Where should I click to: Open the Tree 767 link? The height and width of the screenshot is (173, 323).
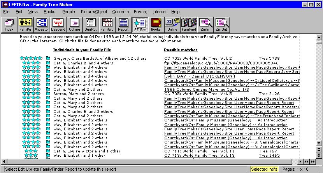(268, 151)
